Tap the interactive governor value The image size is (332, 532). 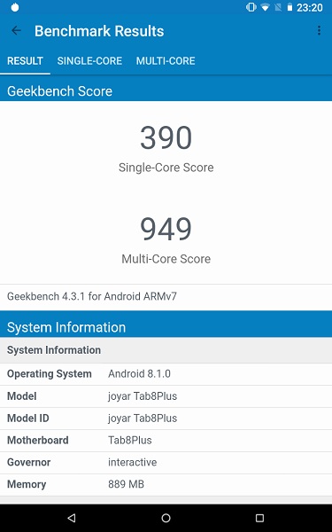pos(133,462)
